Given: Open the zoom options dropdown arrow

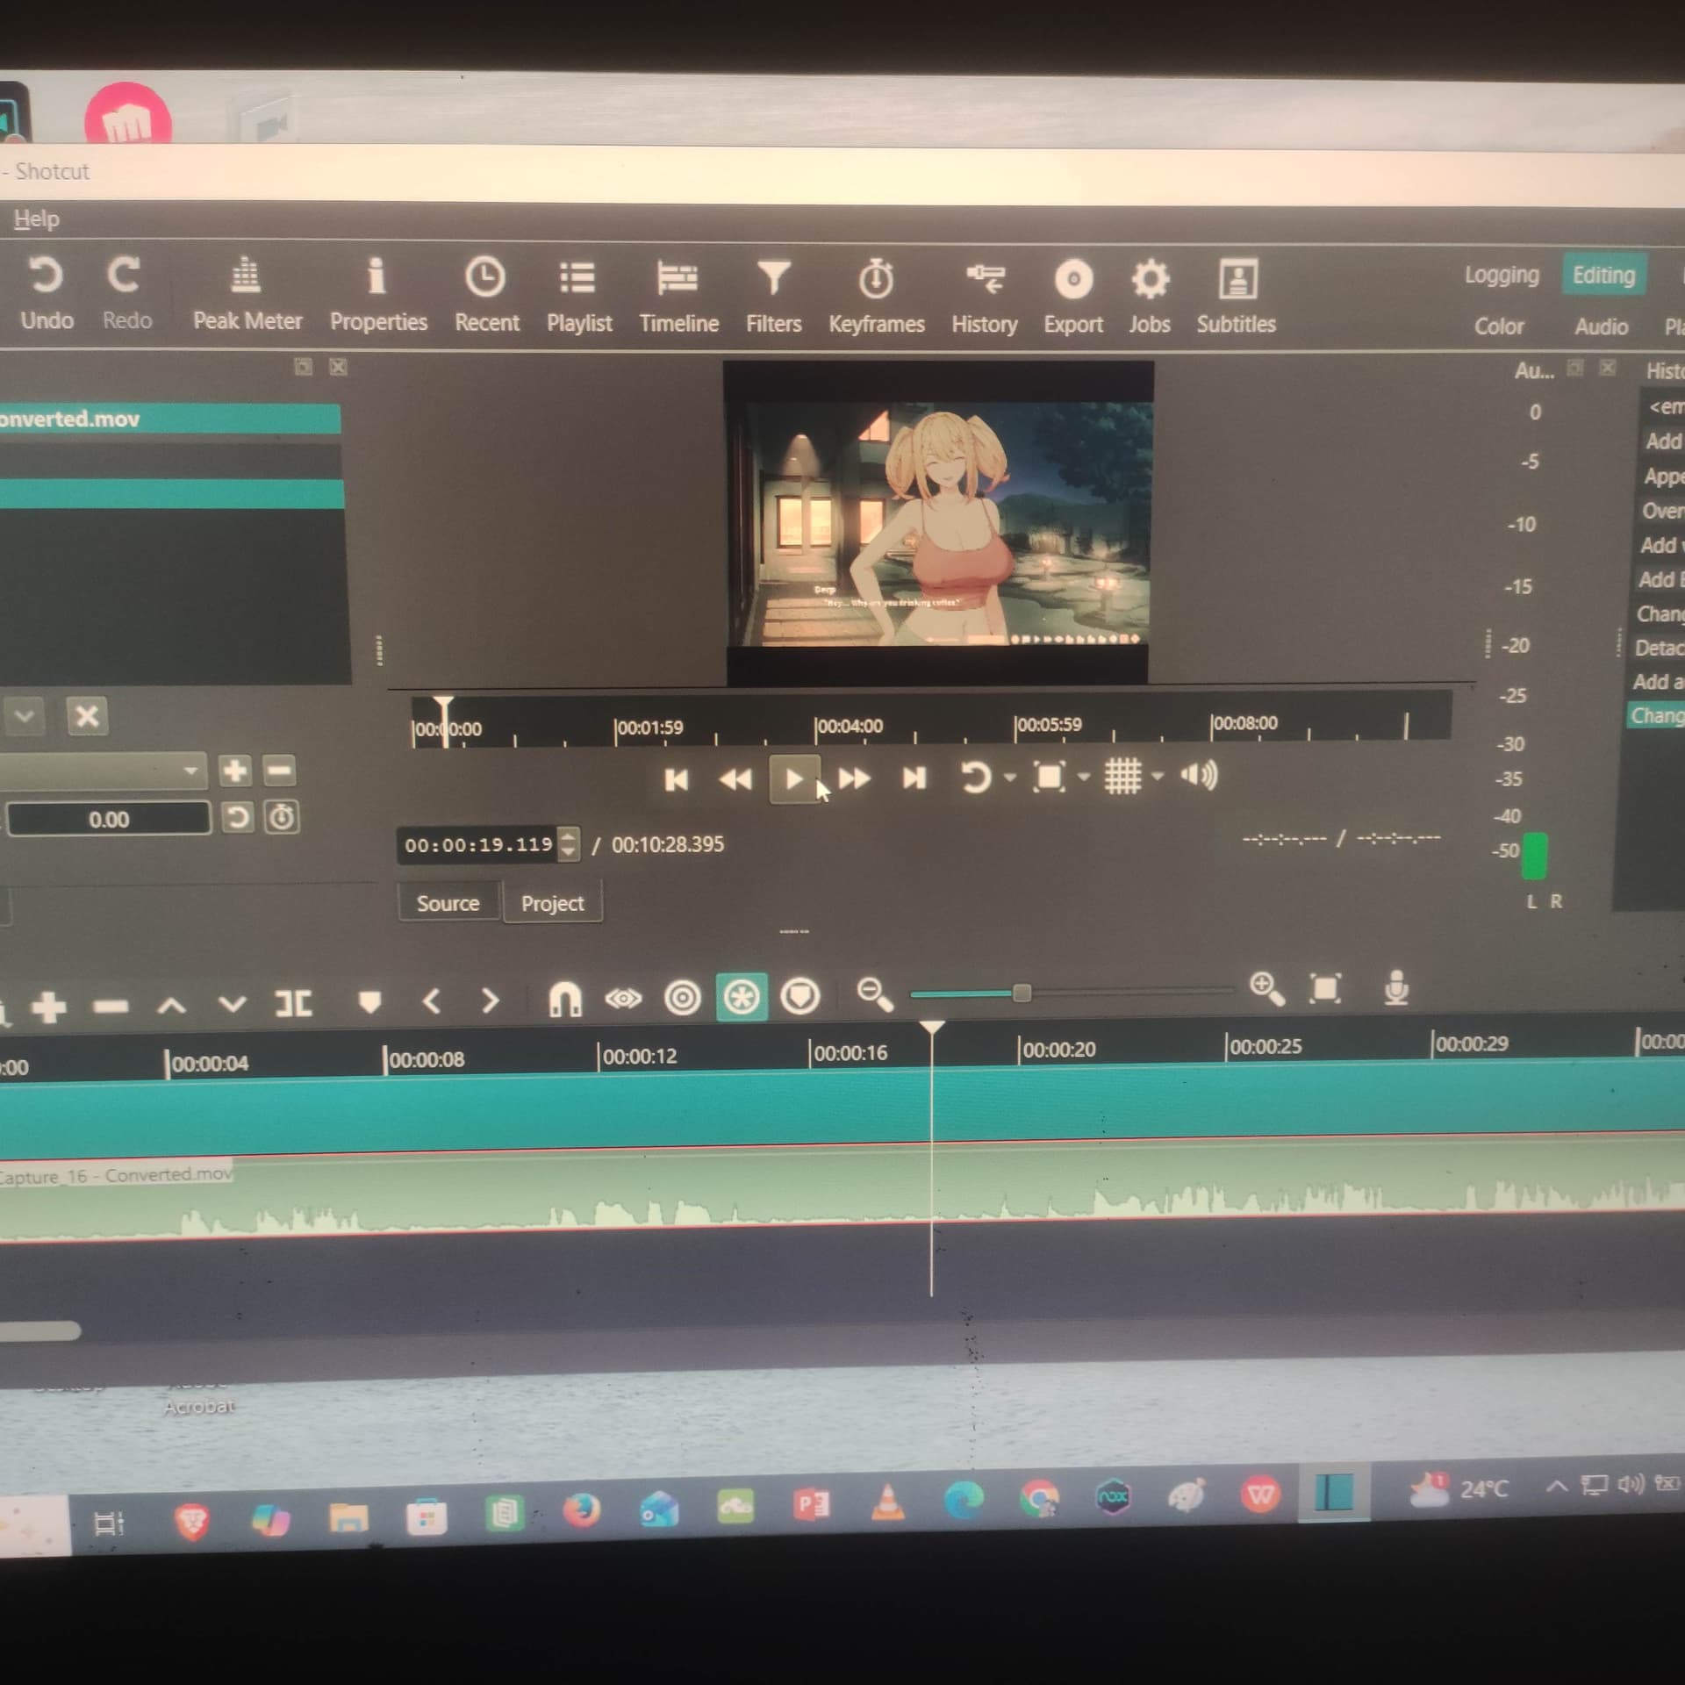Looking at the screenshot, I should pyautogui.click(x=1084, y=777).
